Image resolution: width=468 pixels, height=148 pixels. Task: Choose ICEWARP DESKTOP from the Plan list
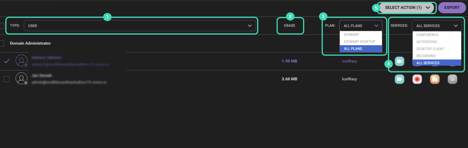pos(361,42)
